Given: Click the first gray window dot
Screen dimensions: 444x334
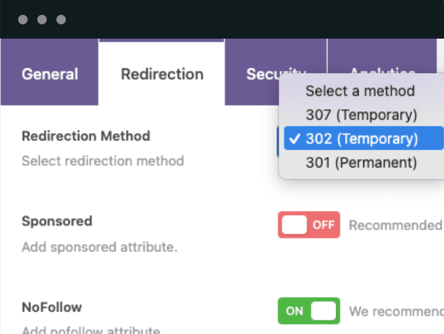Looking at the screenshot, I should (23, 20).
